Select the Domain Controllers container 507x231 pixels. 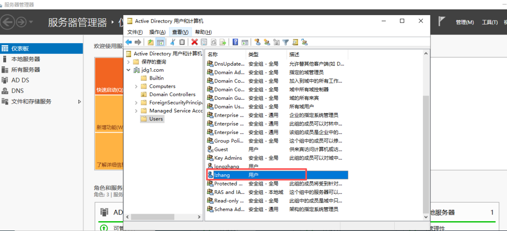[x=172, y=95]
